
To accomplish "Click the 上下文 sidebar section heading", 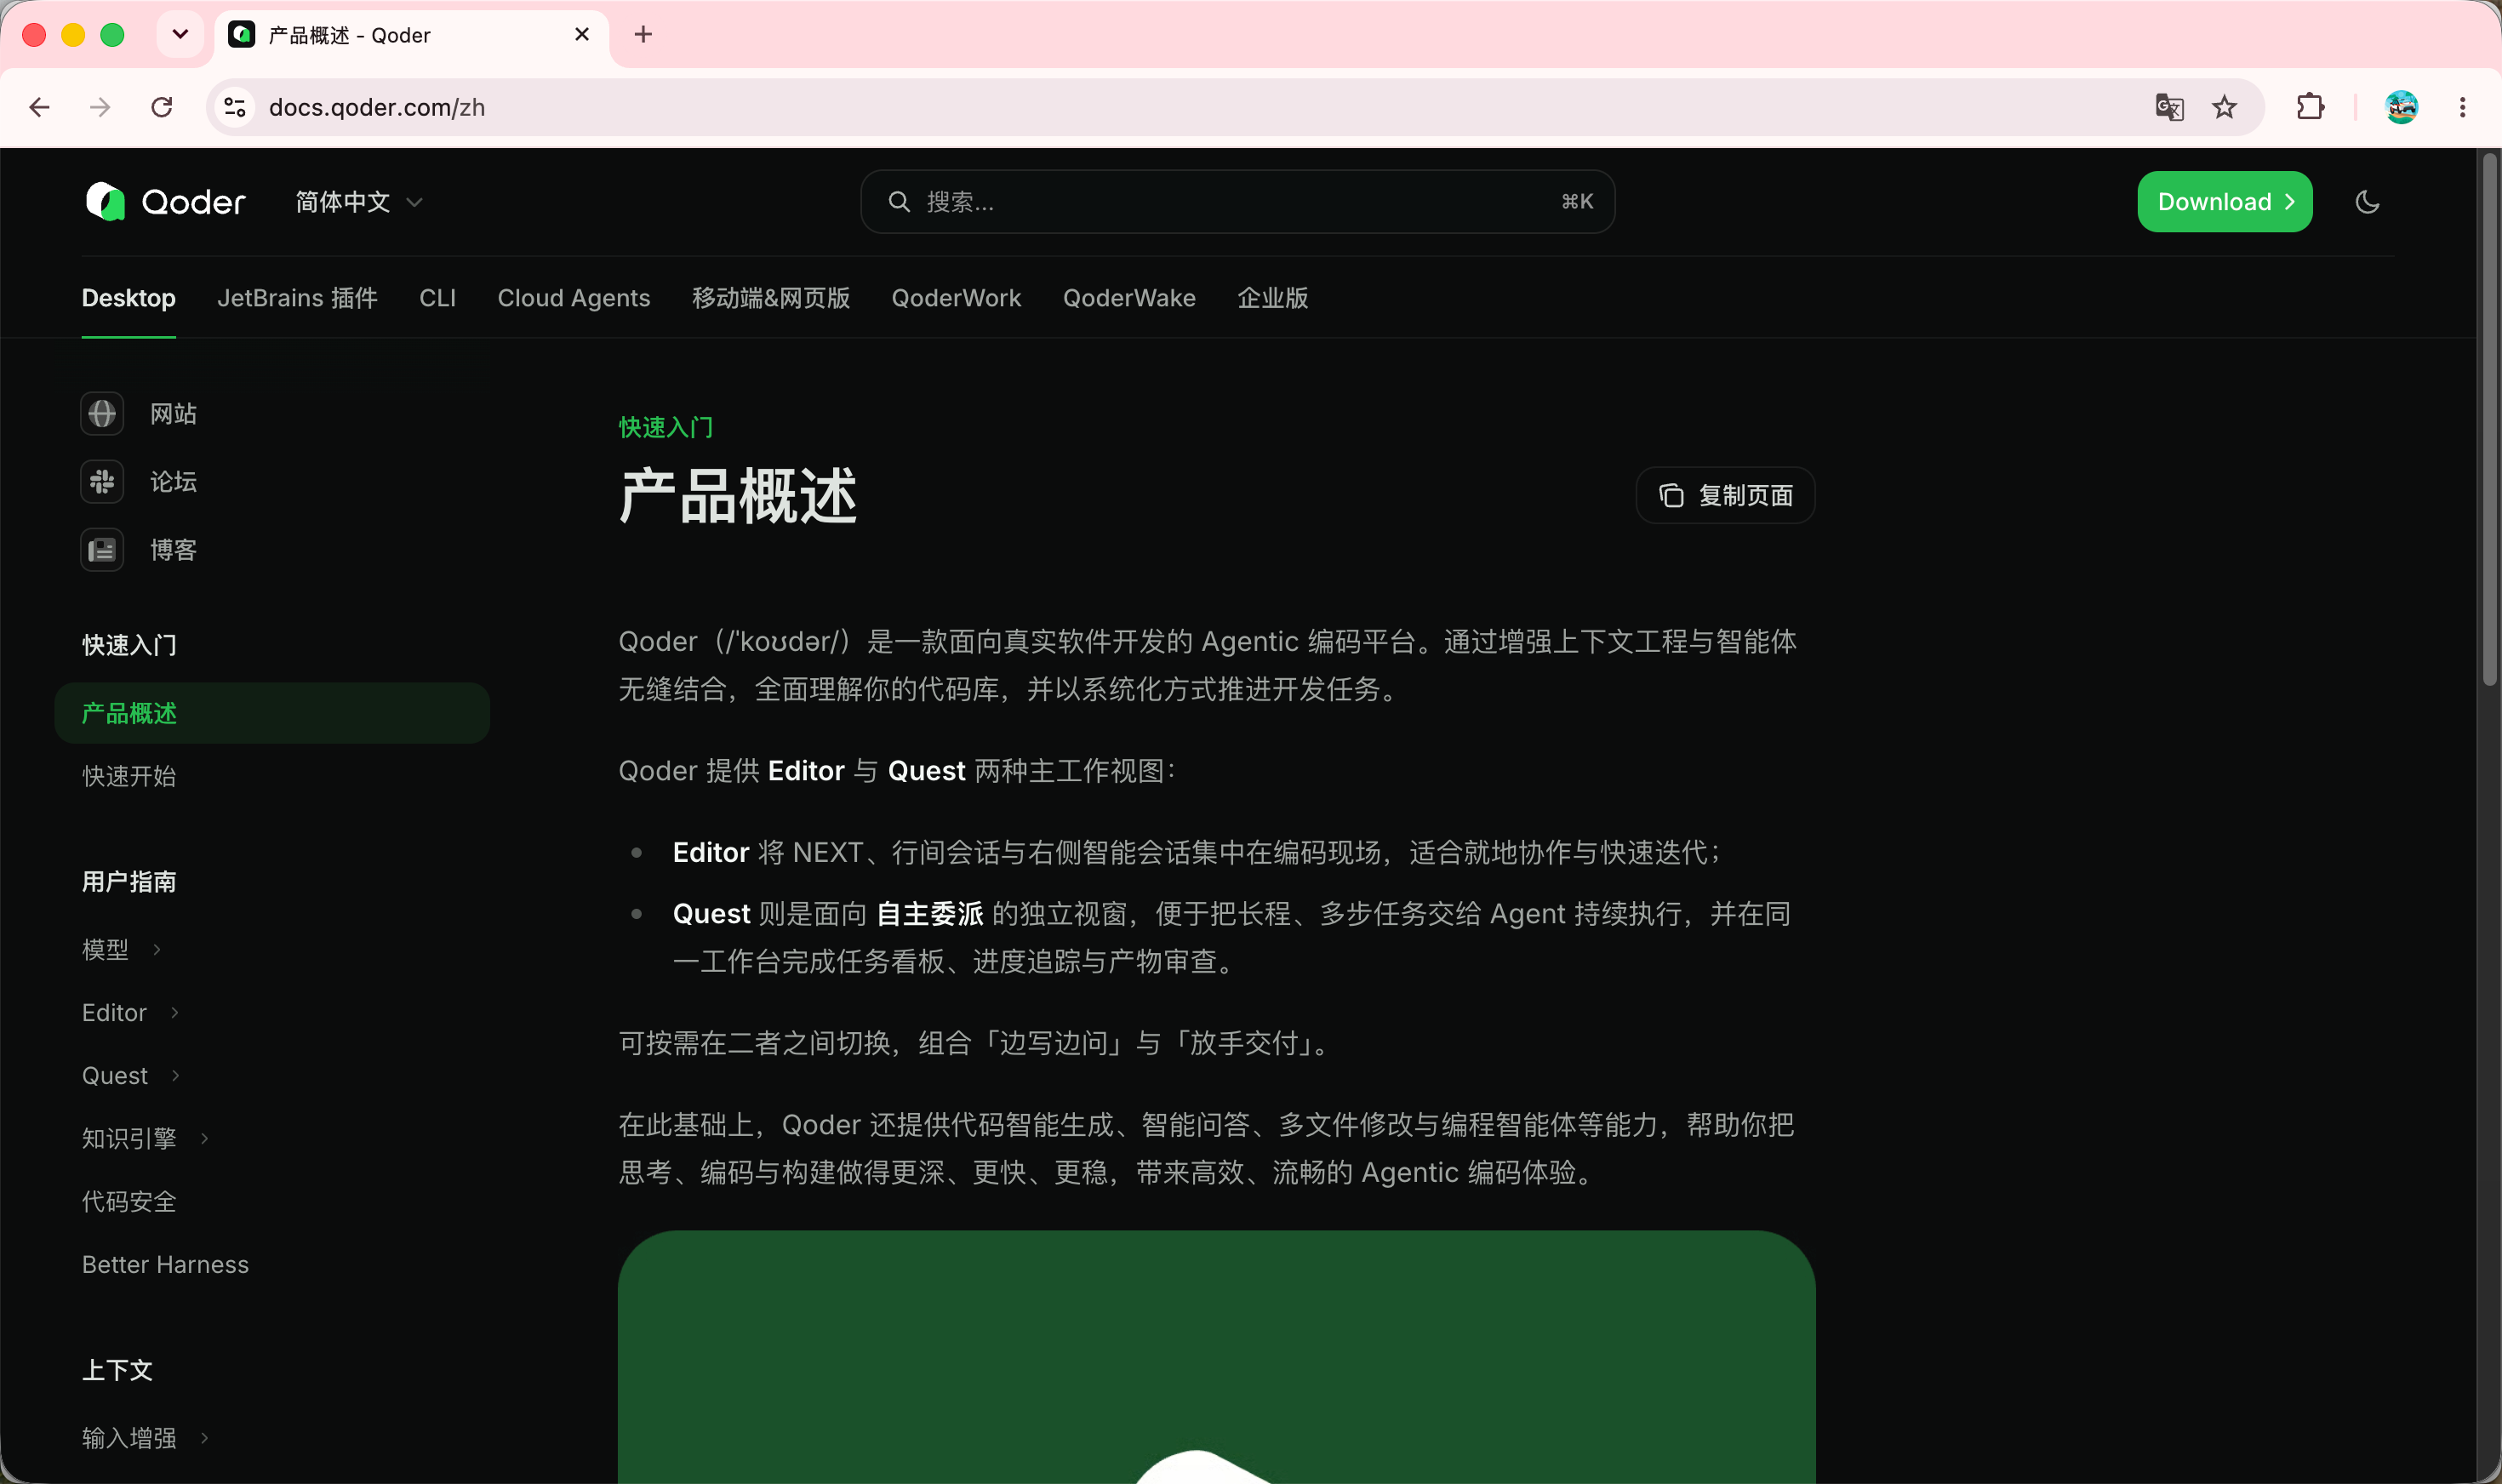I will point(117,1370).
